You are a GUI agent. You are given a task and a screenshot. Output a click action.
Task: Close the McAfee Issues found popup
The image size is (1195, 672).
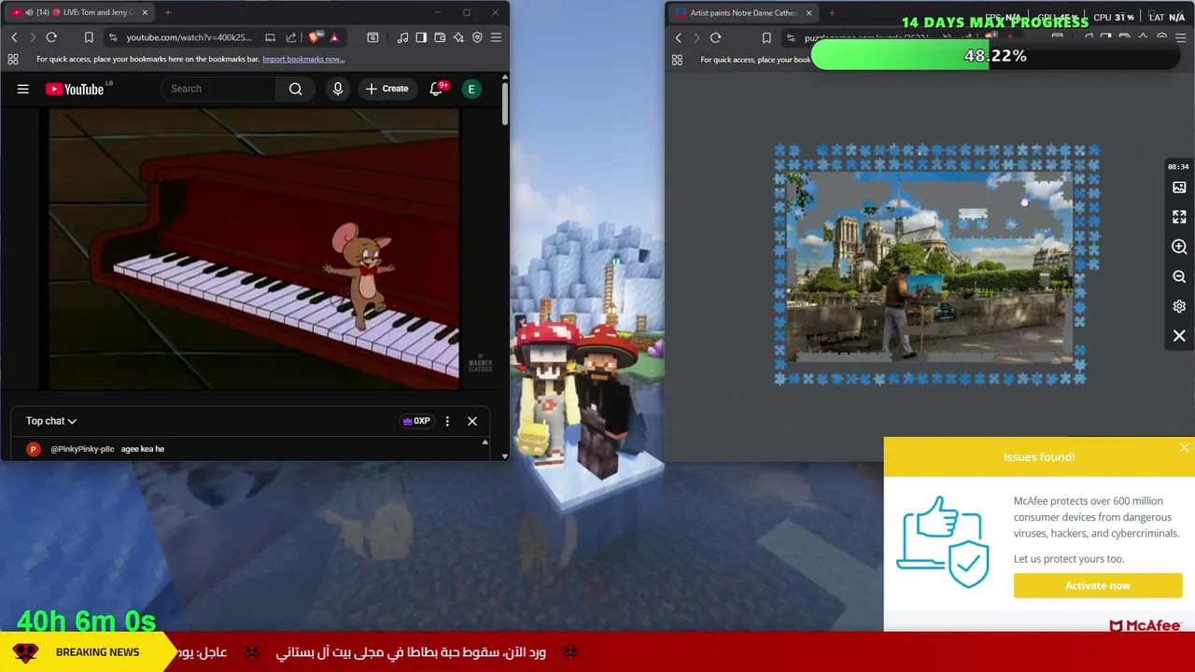coord(1184,448)
